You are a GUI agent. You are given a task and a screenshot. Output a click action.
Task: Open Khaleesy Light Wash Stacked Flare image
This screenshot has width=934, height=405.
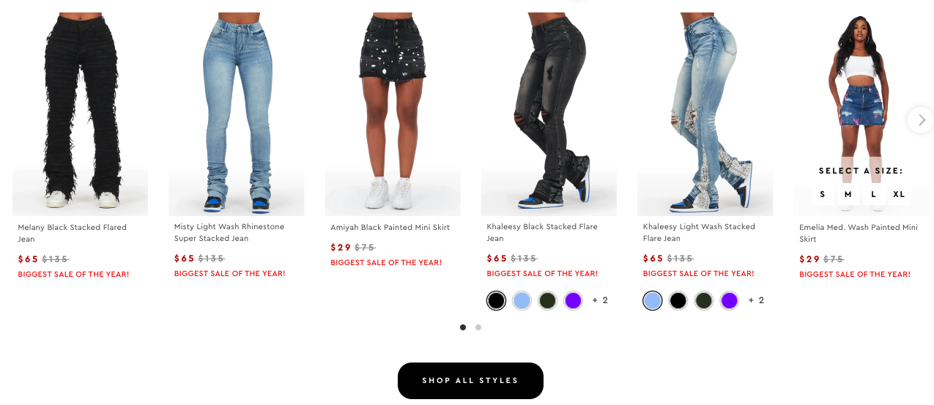point(705,114)
